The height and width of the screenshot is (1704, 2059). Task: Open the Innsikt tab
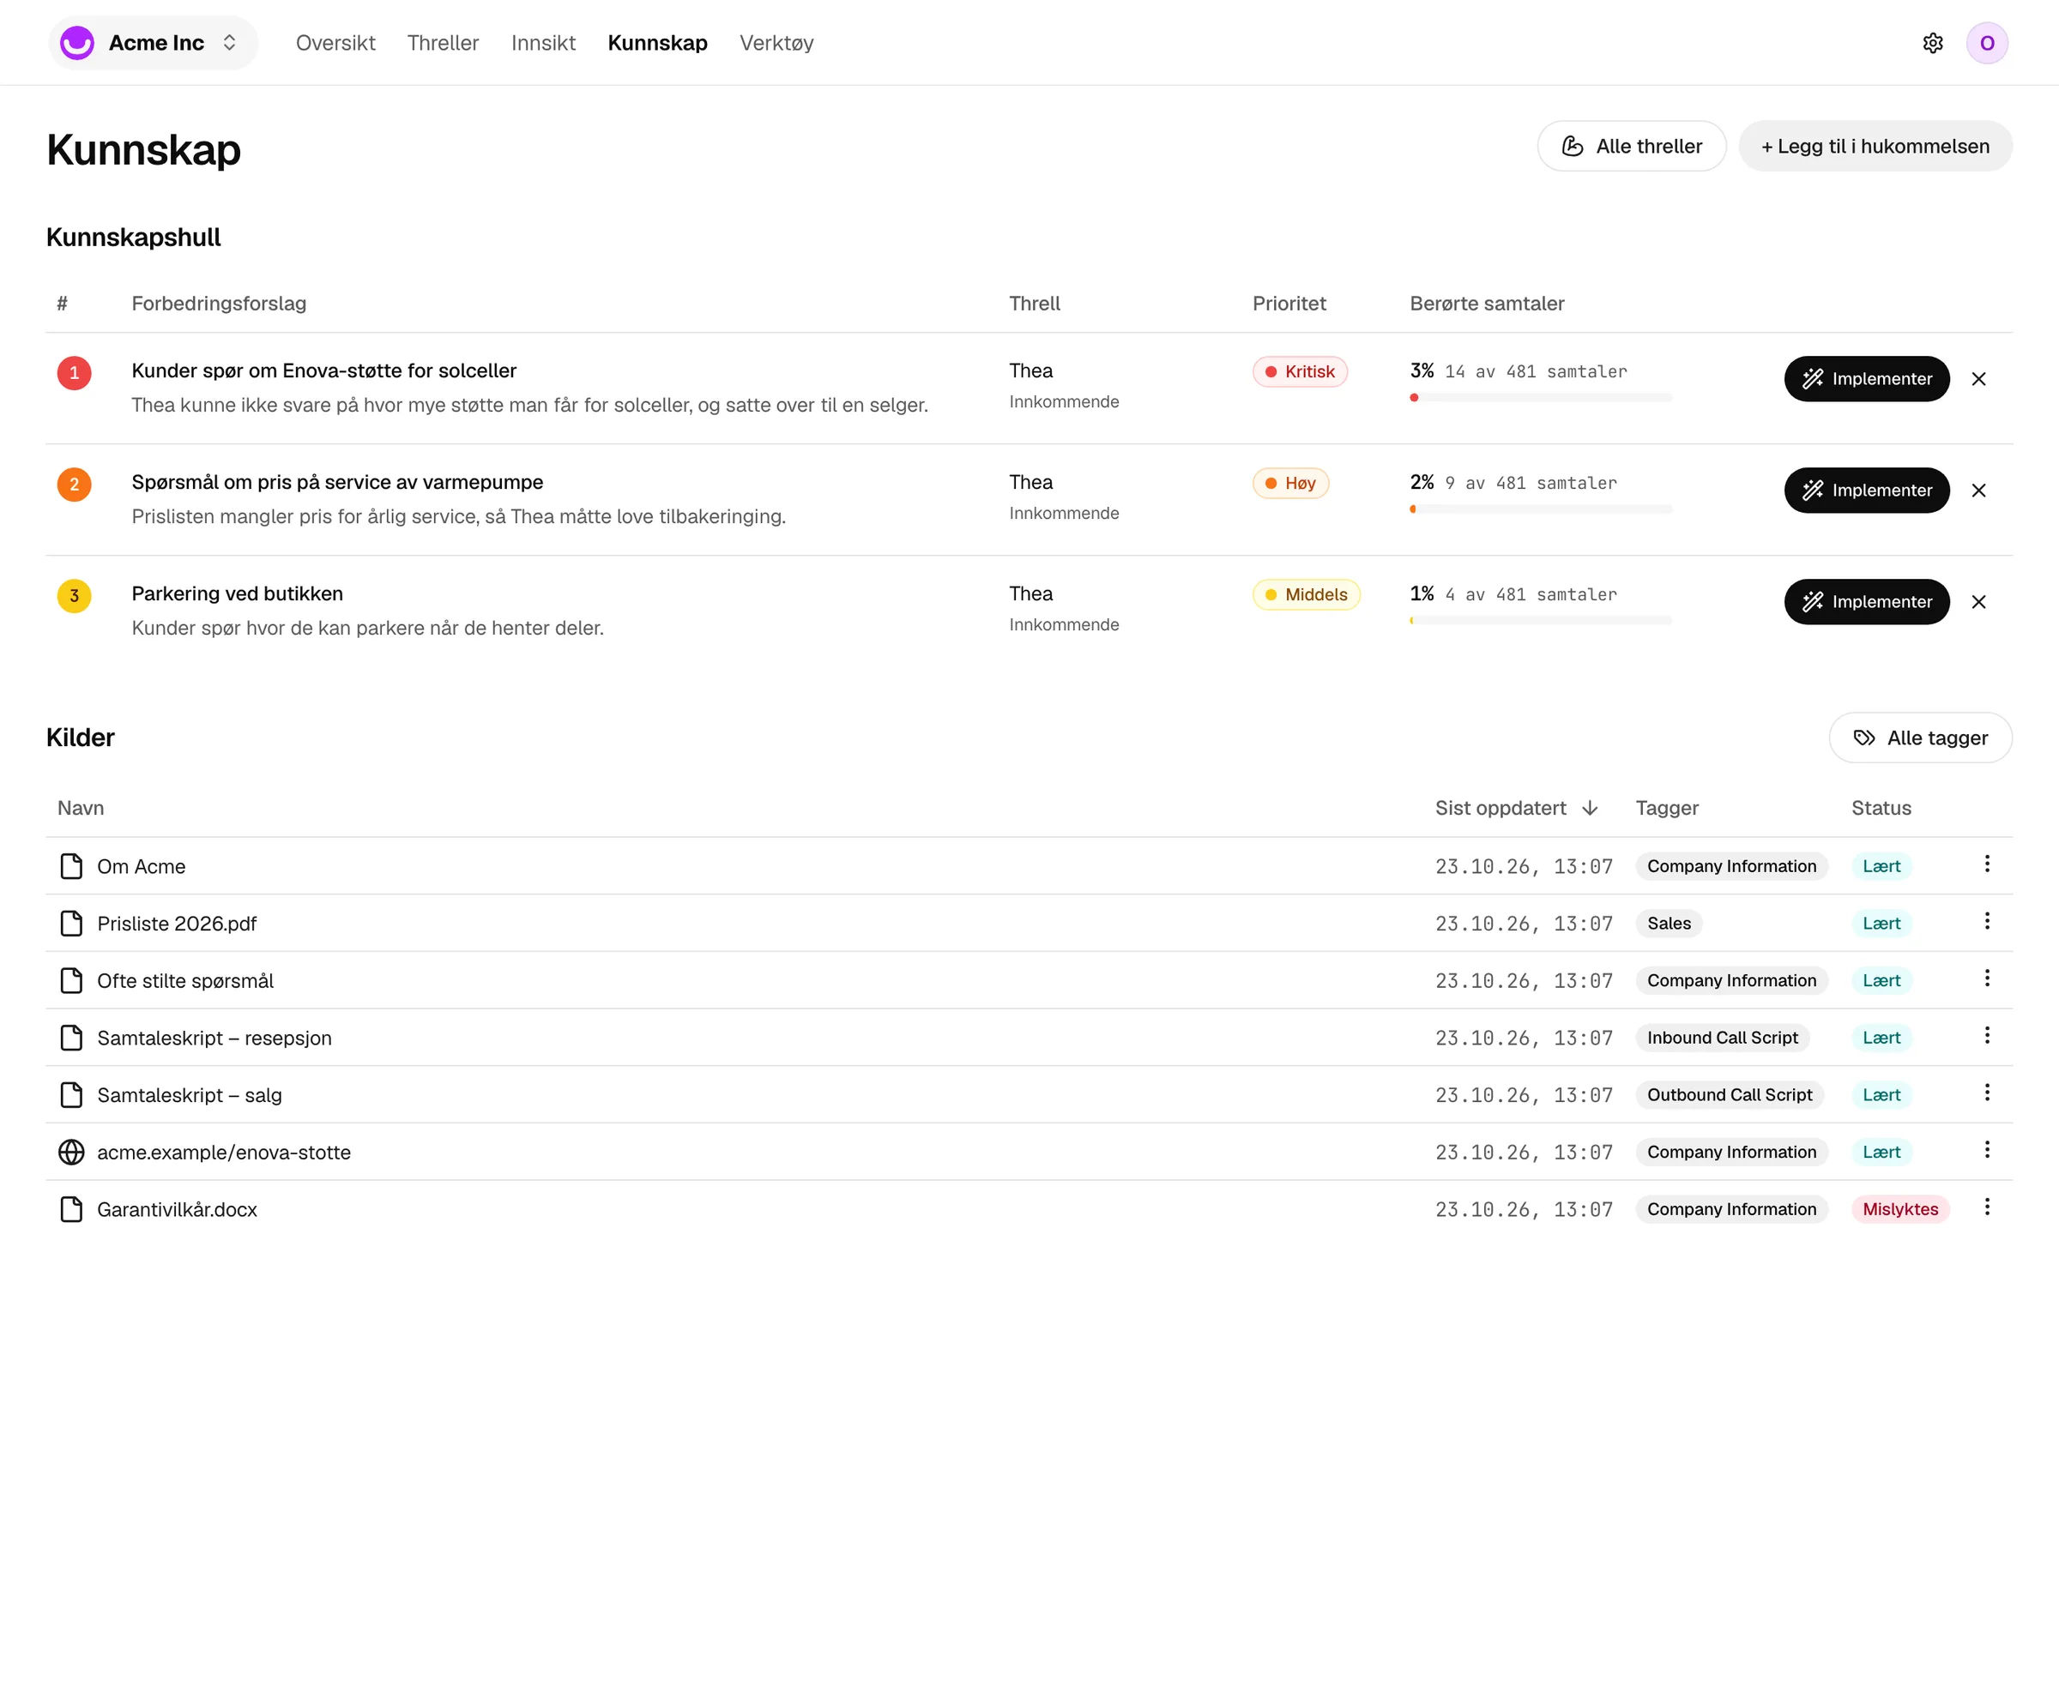point(543,43)
